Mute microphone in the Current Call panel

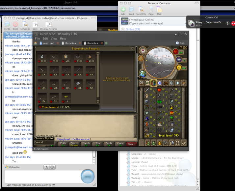click(227, 23)
